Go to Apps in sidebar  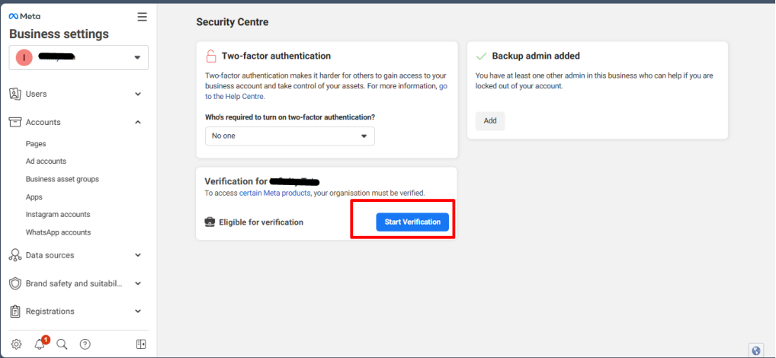(x=34, y=197)
